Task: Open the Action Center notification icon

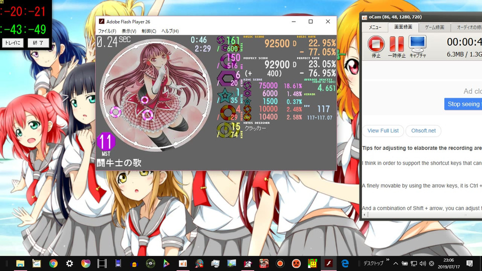Action: tap(469, 263)
